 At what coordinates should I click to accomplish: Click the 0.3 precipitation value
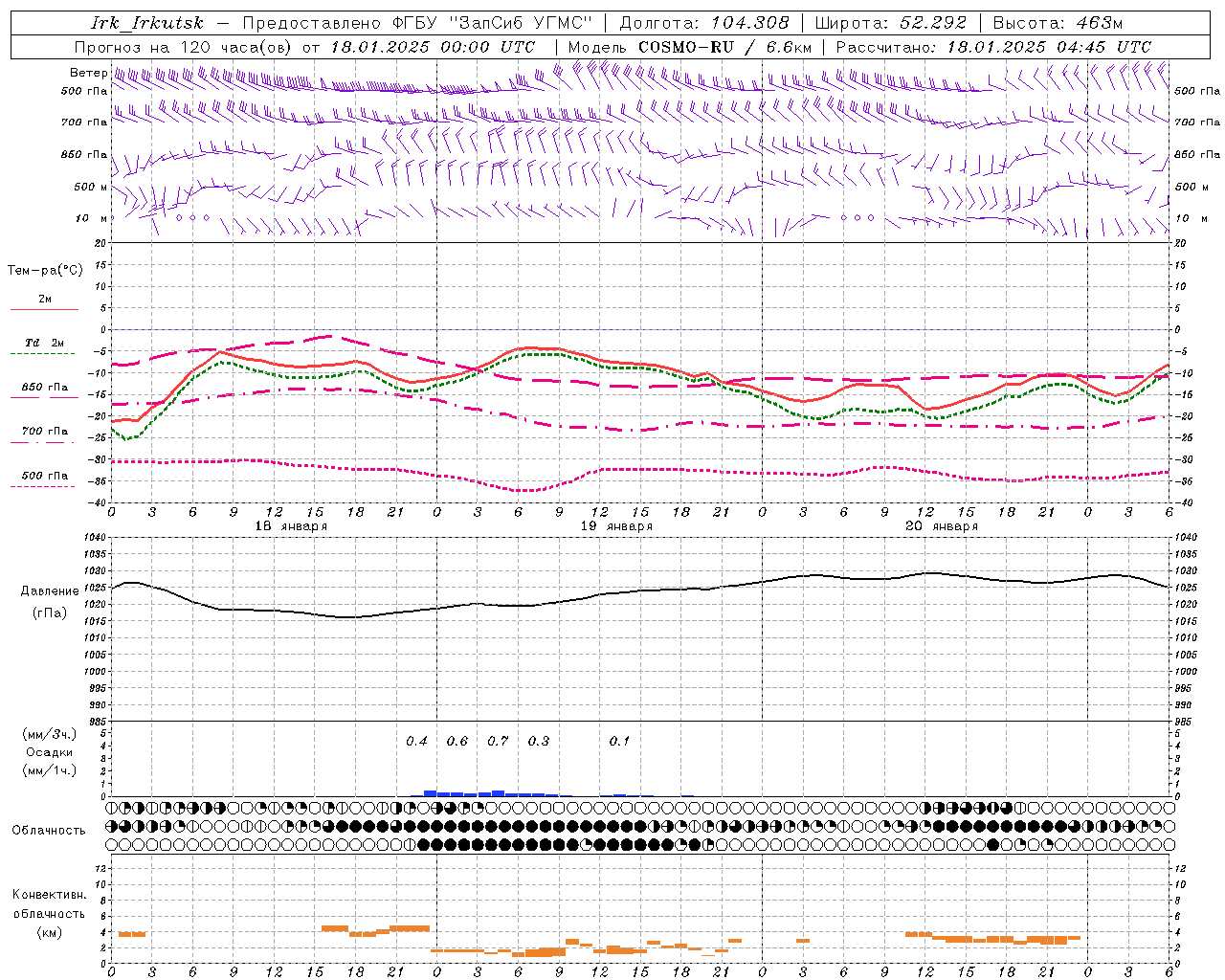click(x=539, y=741)
